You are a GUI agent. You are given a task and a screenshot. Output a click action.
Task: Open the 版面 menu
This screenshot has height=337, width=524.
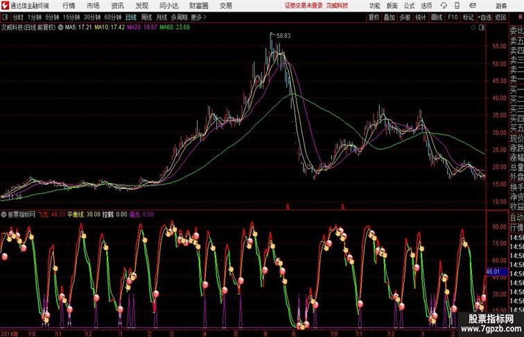(x=392, y=6)
